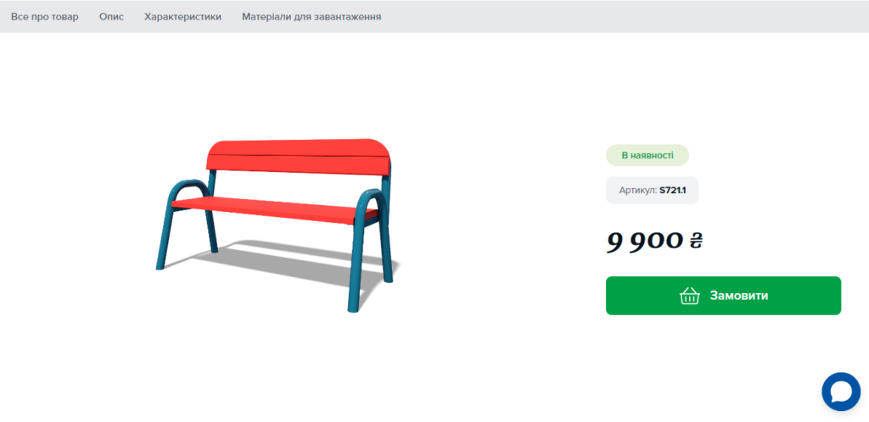Select the S721.1 article code
This screenshot has height=422, width=869.
[x=673, y=191]
